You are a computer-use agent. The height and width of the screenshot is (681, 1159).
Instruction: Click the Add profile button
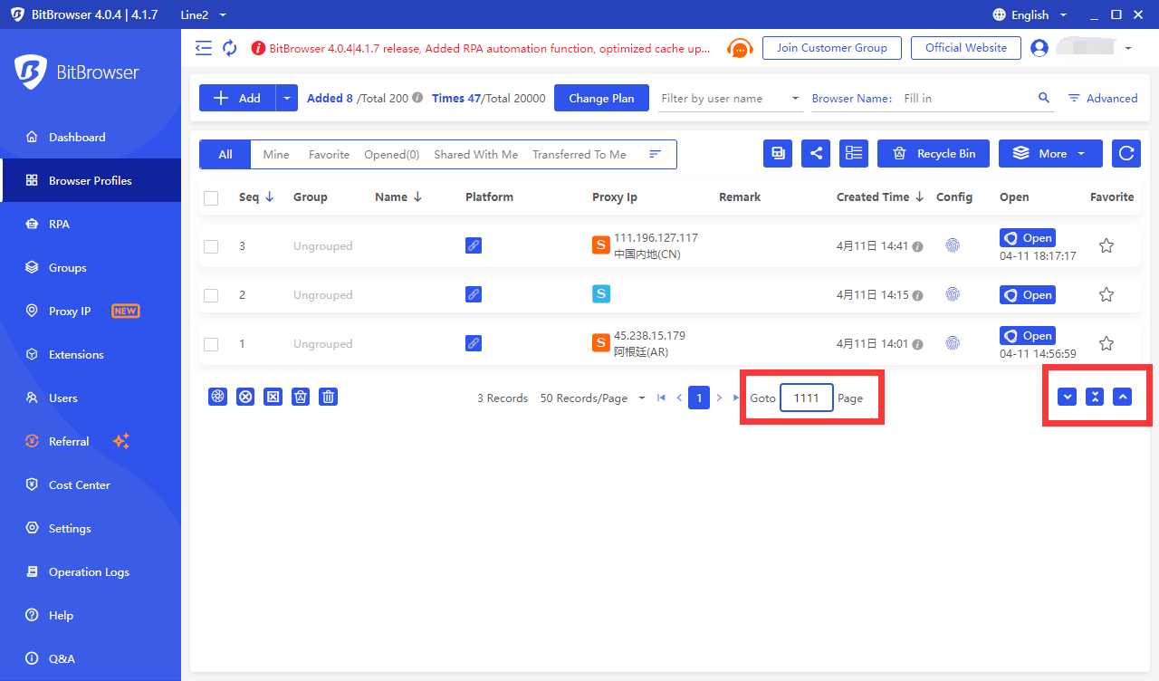click(x=239, y=98)
